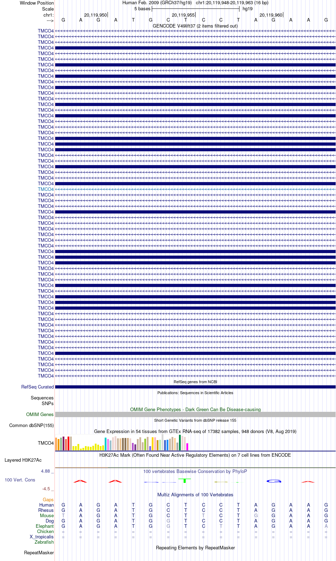
Task: Open the H3K27Ac Mark ENCODE track title
Action: pyautogui.click(x=195, y=455)
